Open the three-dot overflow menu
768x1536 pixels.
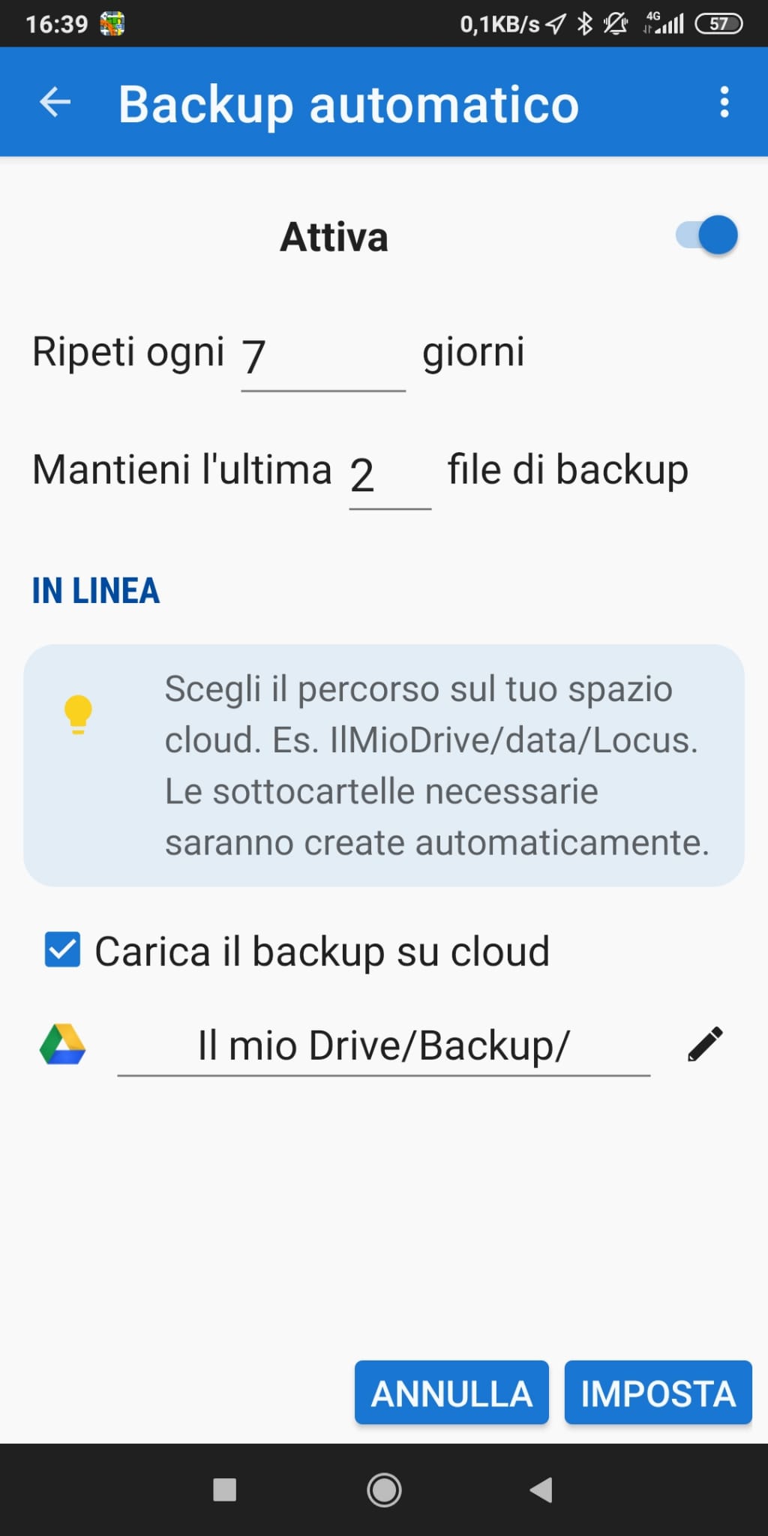(724, 102)
